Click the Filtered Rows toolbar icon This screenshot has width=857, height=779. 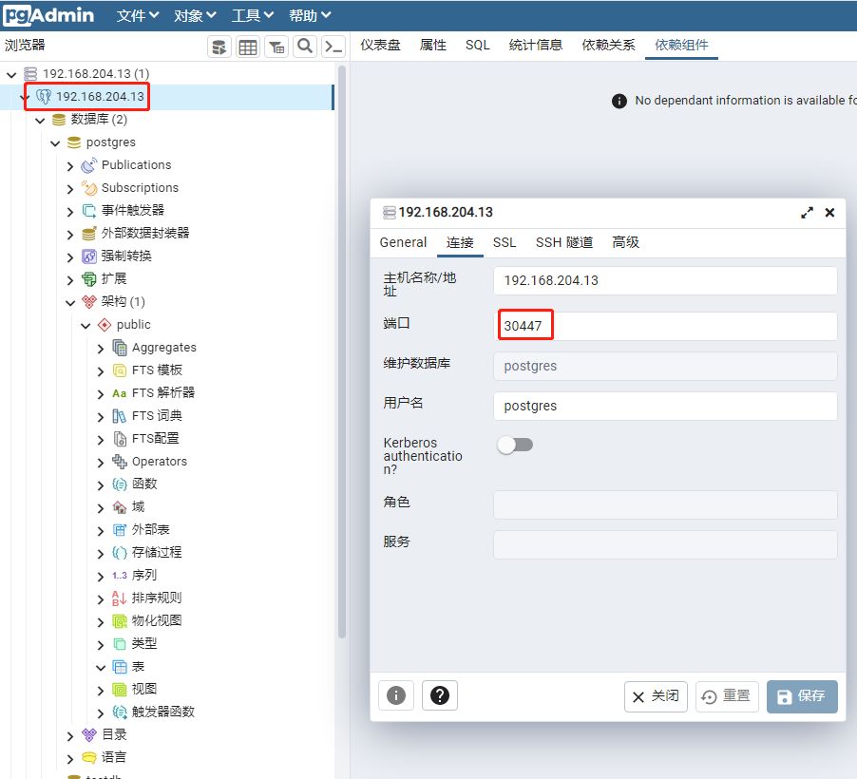coord(276,47)
